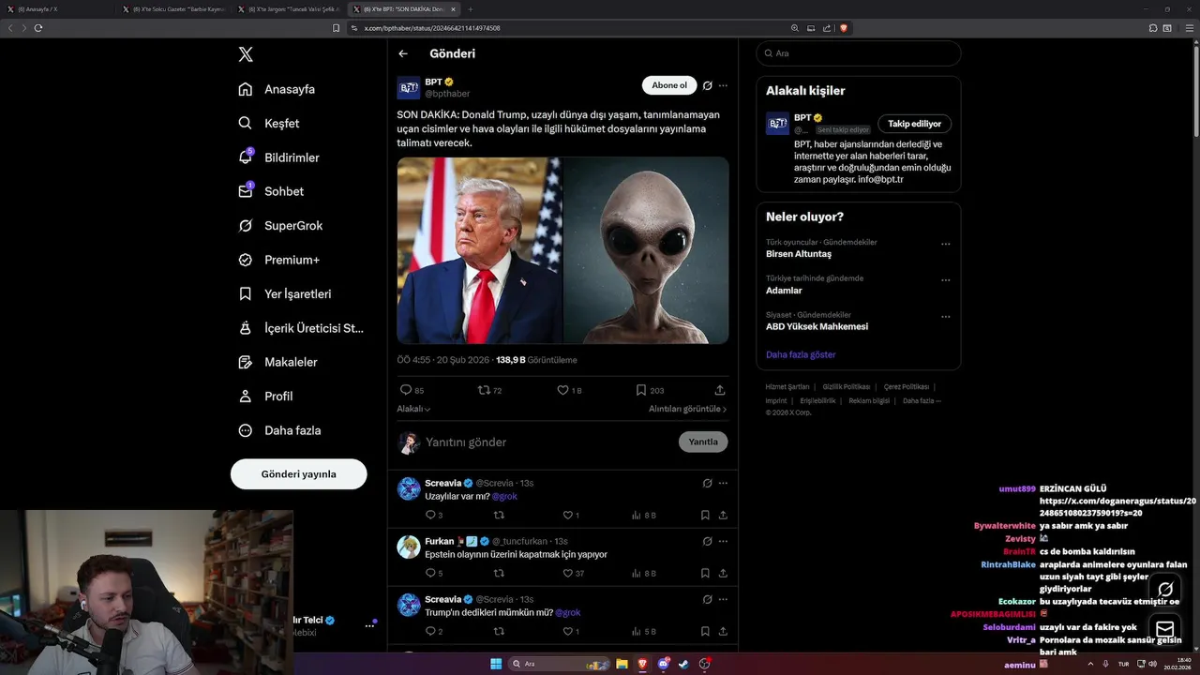Screen dimensions: 1200x675
Task: Reload the page in browser
Action: pos(38,28)
